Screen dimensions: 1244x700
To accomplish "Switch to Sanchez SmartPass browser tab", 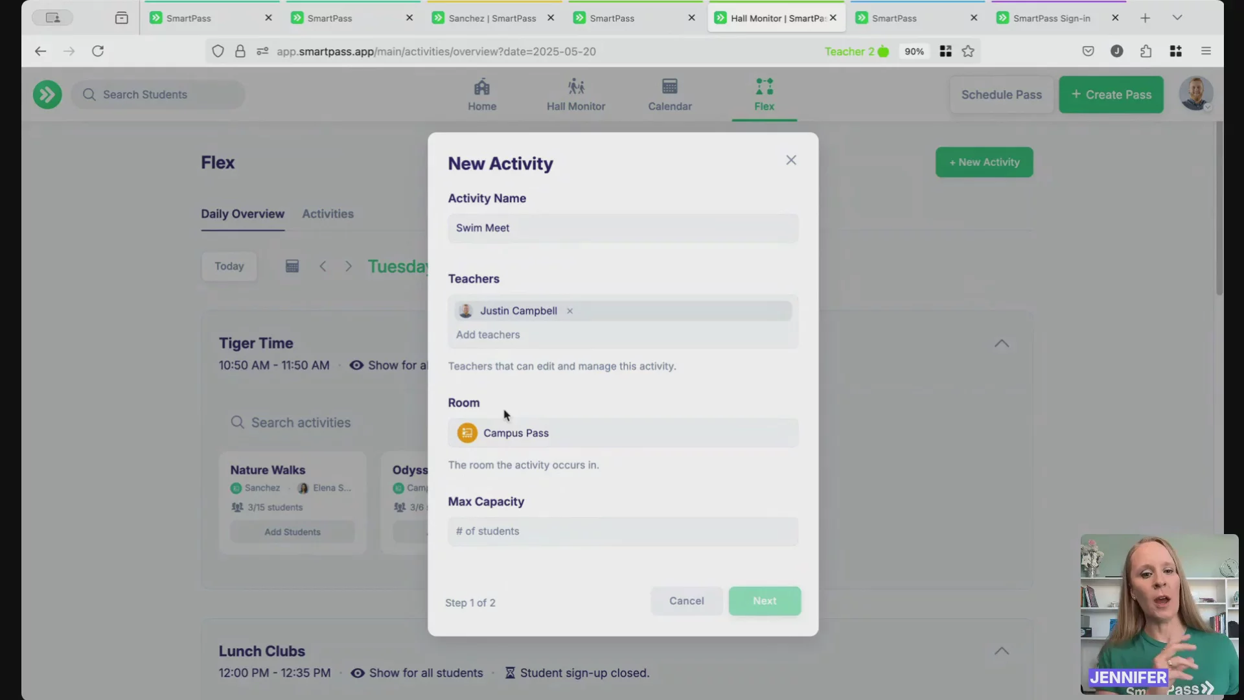I will 492,18.
